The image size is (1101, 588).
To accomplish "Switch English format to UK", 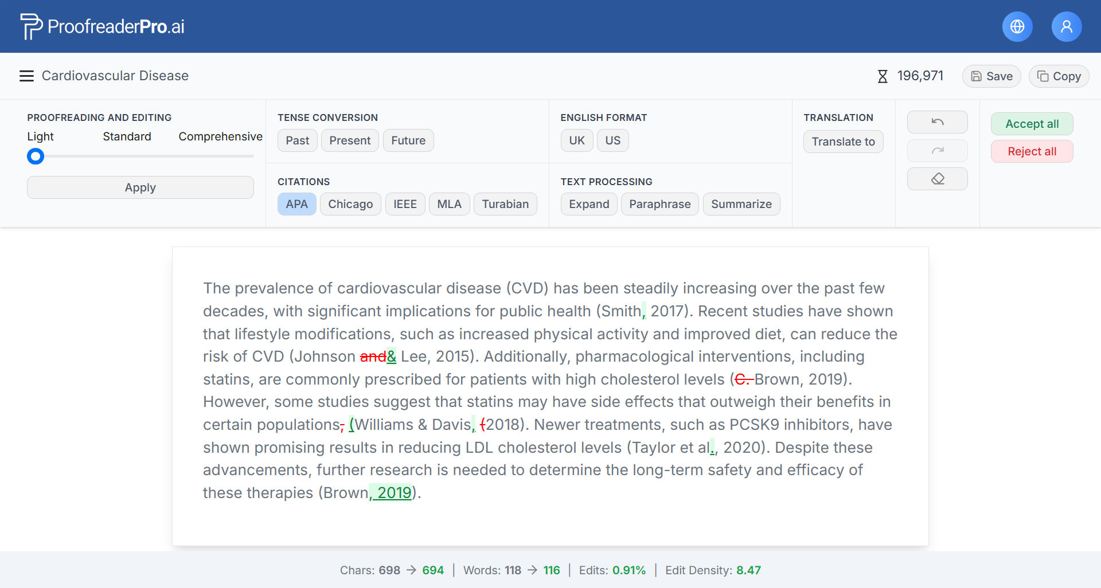I will [576, 140].
